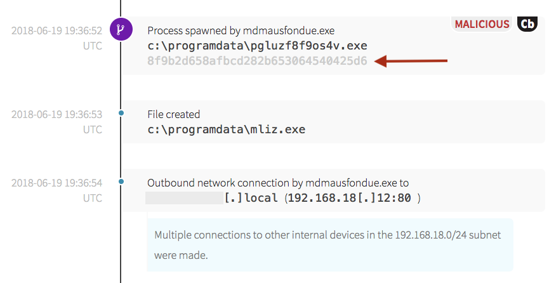Click the "File created" event label

173,115
